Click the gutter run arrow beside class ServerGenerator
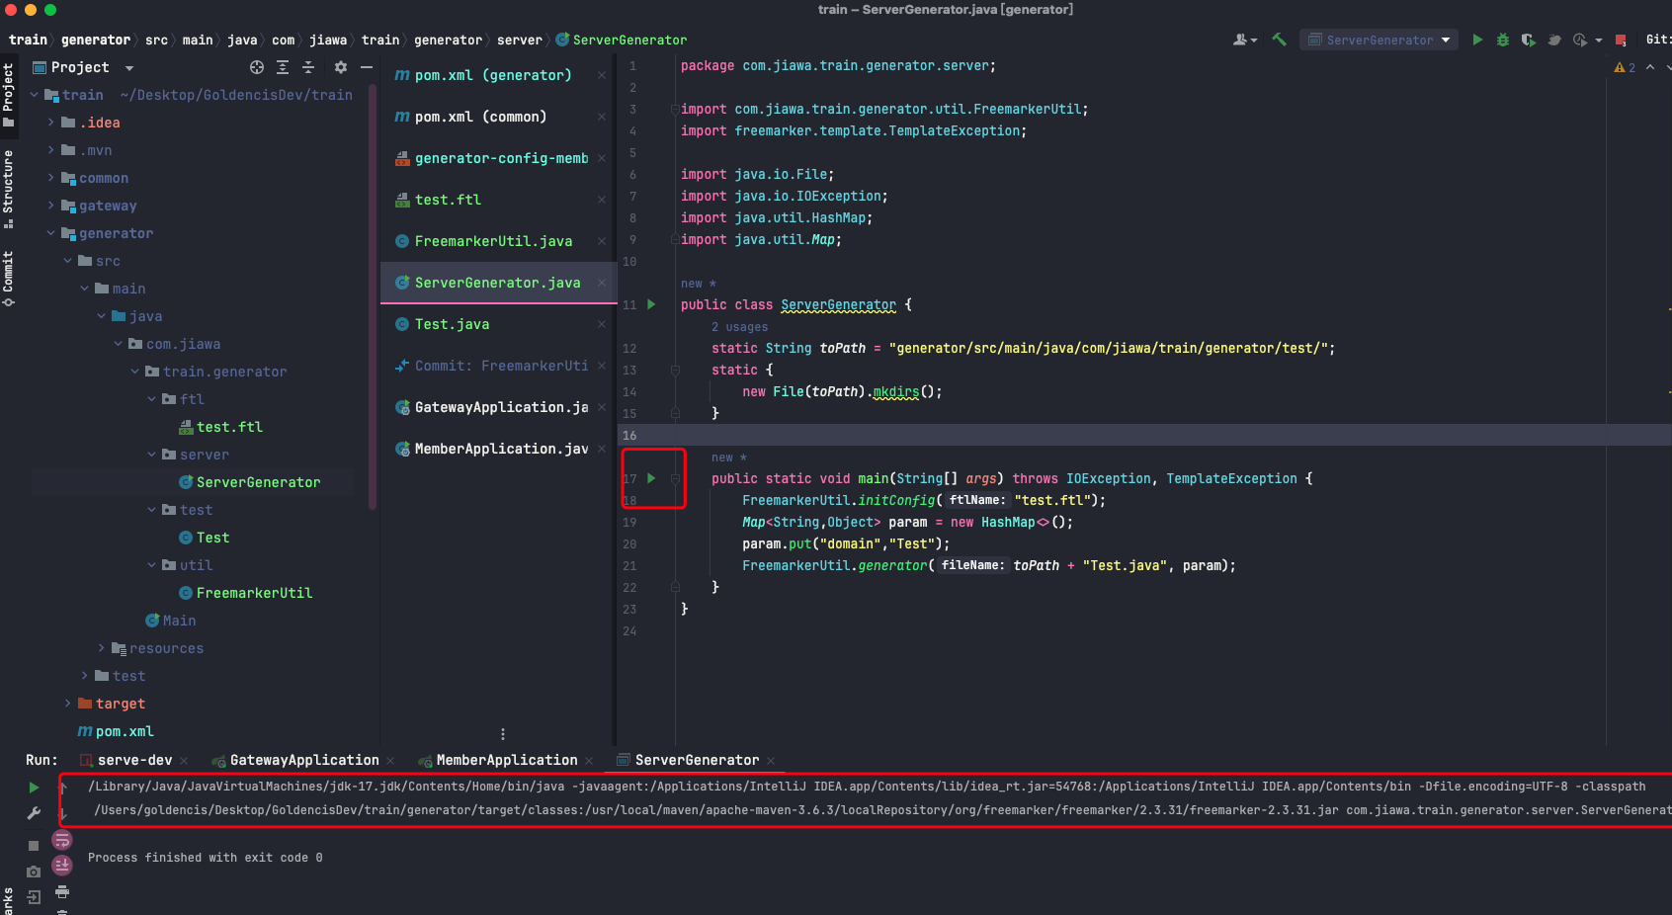The width and height of the screenshot is (1672, 915). pyautogui.click(x=651, y=304)
